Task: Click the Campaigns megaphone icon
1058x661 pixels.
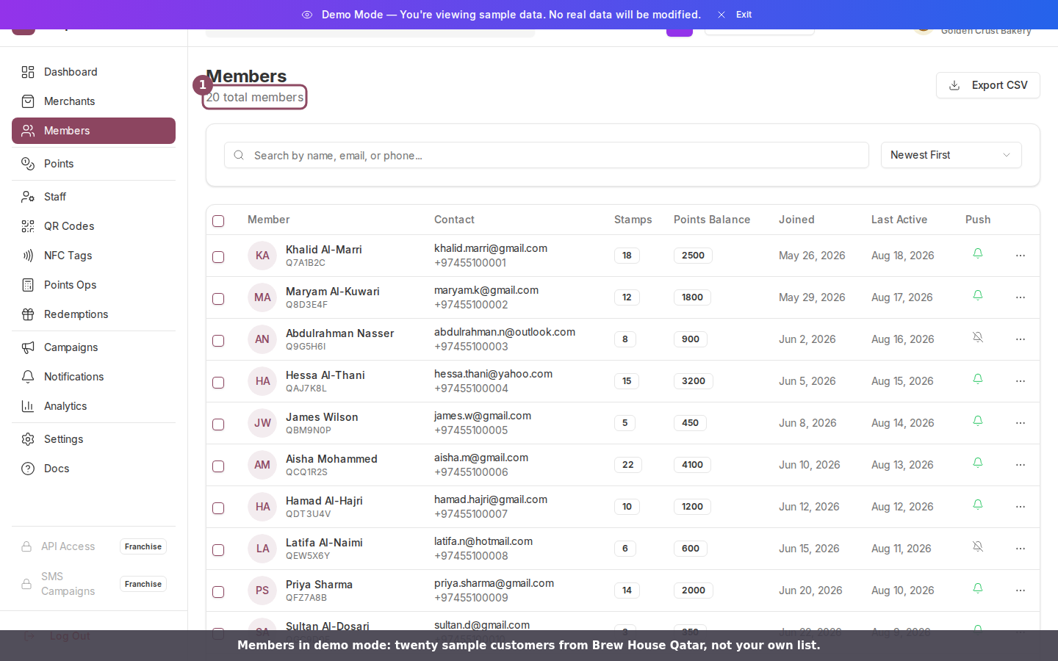Action: 28,347
